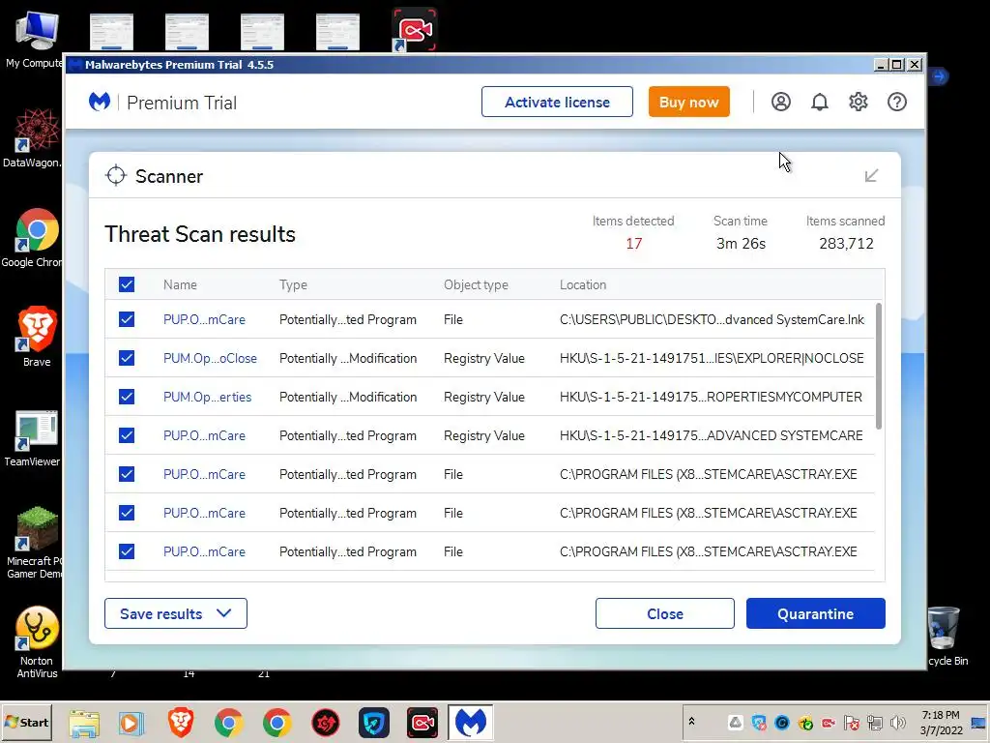This screenshot has width=990, height=743.
Task: Quarantine the selected threats
Action: coord(816,613)
